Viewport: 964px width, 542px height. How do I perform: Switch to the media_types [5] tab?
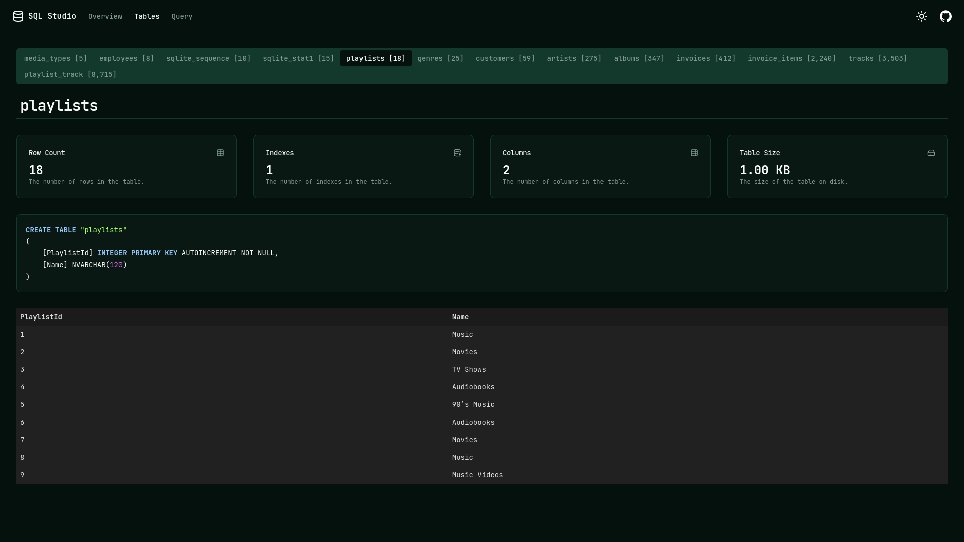pos(56,58)
